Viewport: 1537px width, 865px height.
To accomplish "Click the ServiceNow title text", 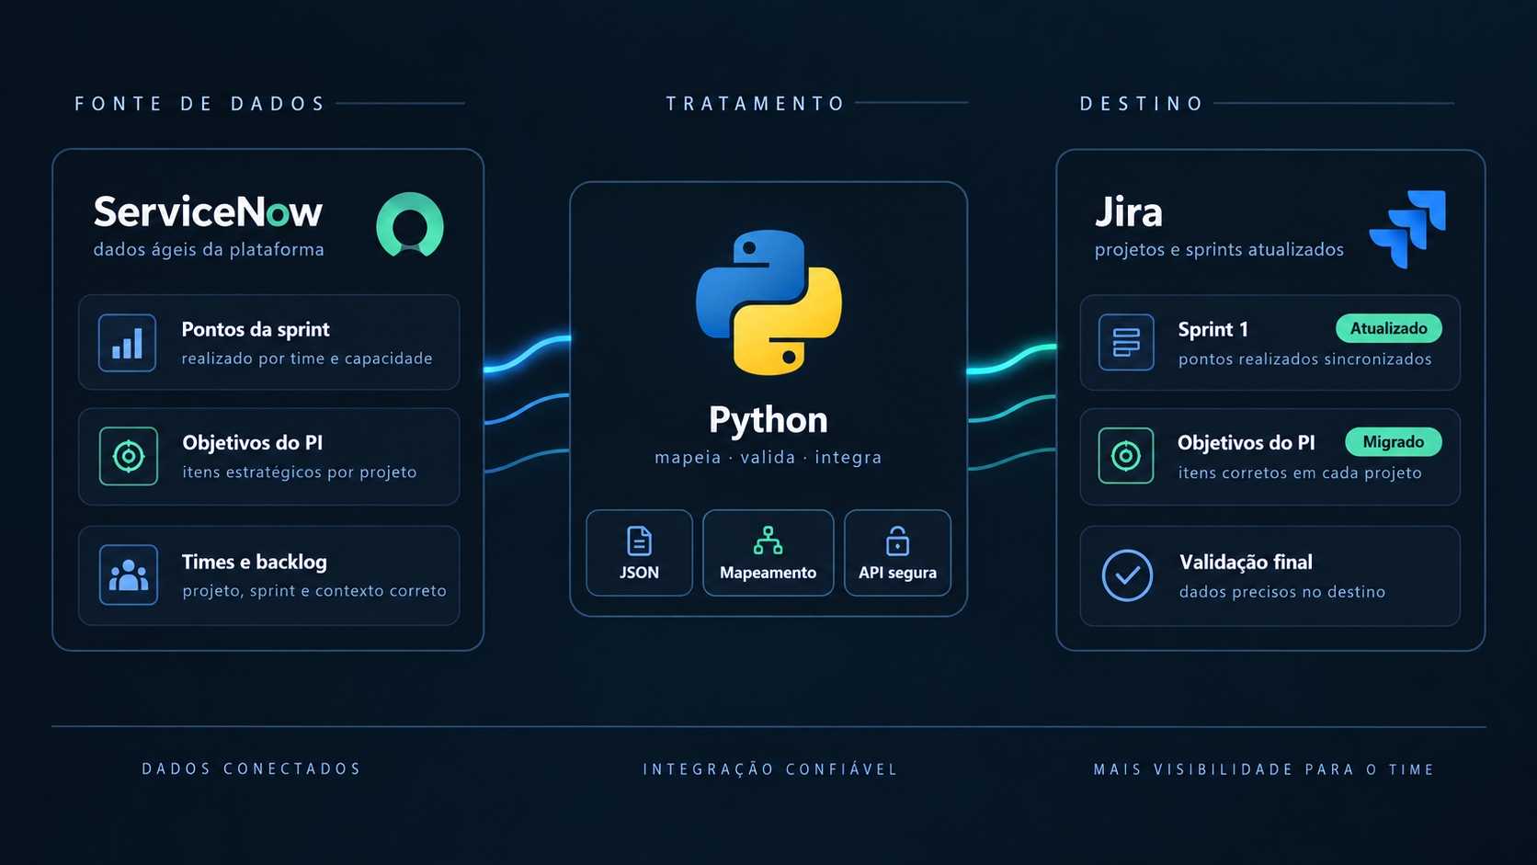I will coord(208,212).
